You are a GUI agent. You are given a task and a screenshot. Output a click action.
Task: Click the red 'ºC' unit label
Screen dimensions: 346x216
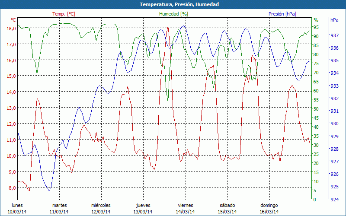tap(13, 20)
